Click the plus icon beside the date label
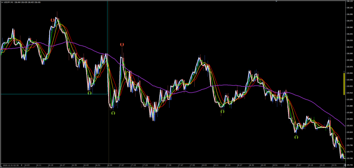Screen dimensions: 354x168 [x=22, y=165]
